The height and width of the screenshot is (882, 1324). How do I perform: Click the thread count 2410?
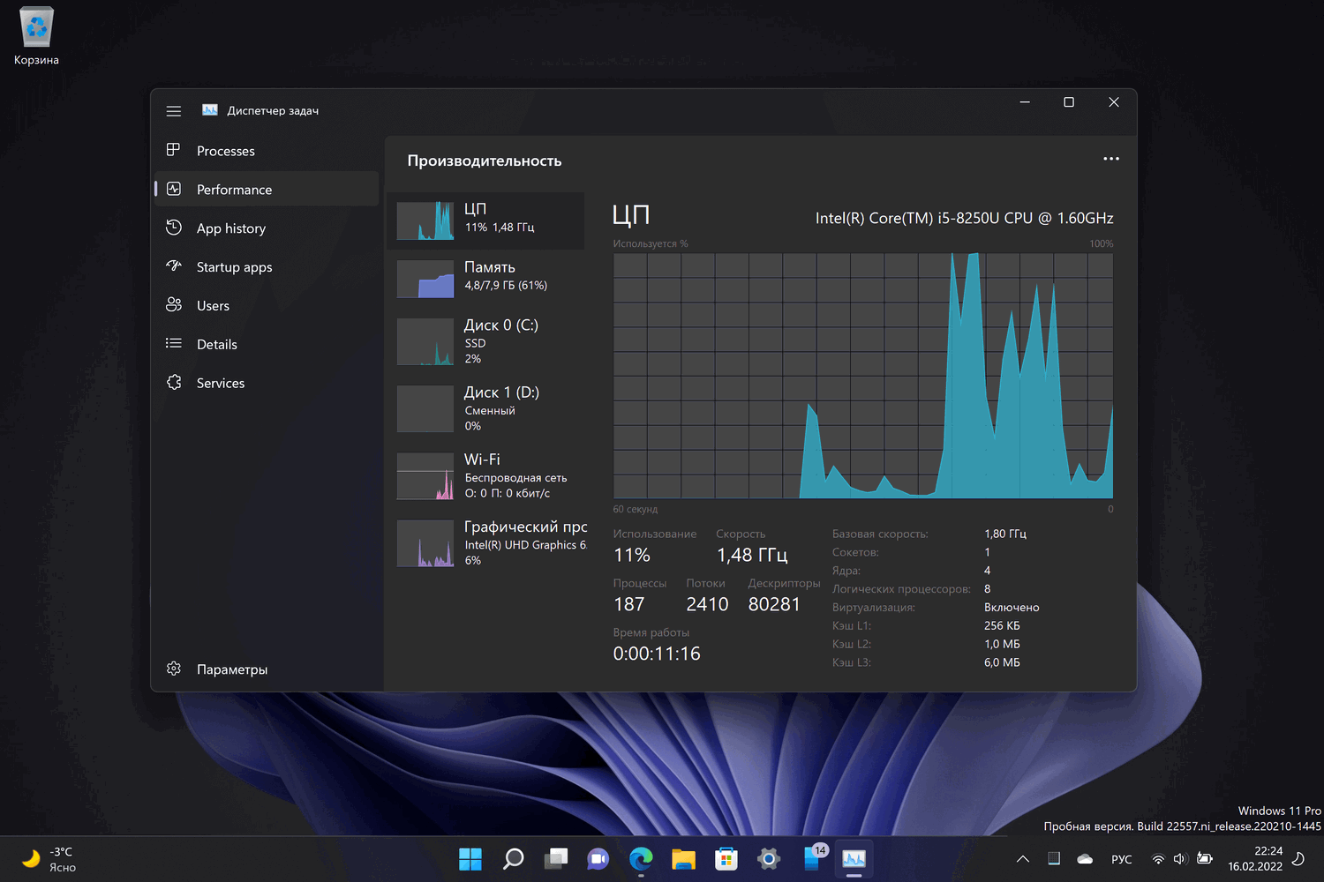[708, 604]
